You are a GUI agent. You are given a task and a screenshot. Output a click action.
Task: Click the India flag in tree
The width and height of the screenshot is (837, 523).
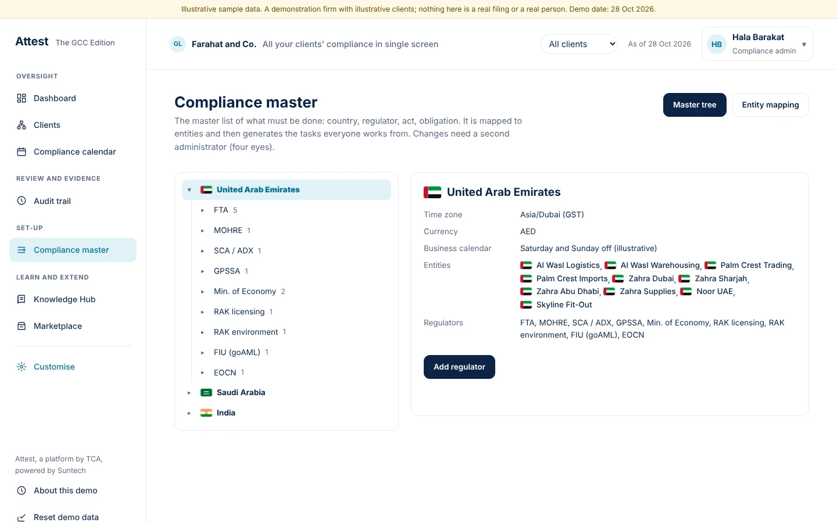coord(206,413)
